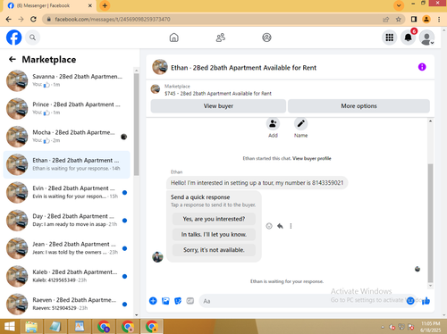Open Evin conversation
This screenshot has height=334, width=447.
[x=67, y=193]
